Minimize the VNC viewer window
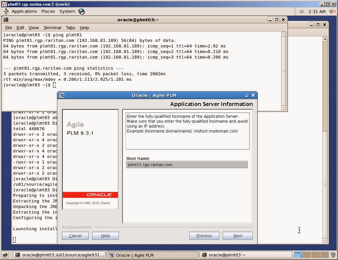The height and width of the screenshot is (260, 338). tap(322, 4)
